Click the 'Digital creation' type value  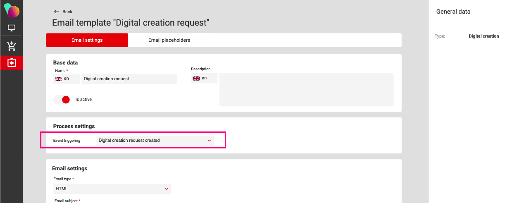(x=484, y=36)
